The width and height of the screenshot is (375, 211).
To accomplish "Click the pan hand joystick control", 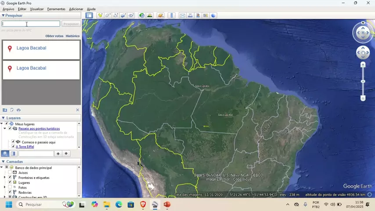I will [363, 53].
